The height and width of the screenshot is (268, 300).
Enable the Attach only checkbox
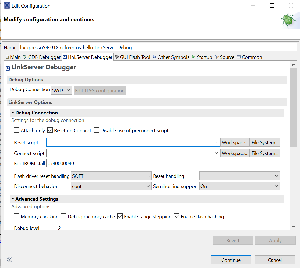[17, 131]
